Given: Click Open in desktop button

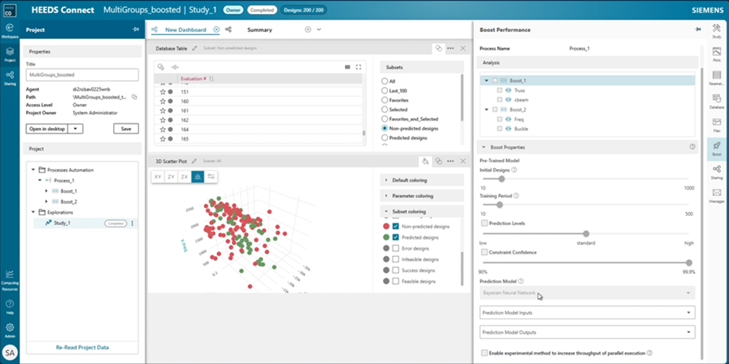Looking at the screenshot, I should click(x=47, y=129).
